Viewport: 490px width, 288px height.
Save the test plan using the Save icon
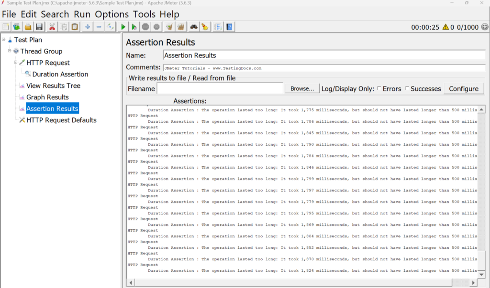click(x=40, y=27)
